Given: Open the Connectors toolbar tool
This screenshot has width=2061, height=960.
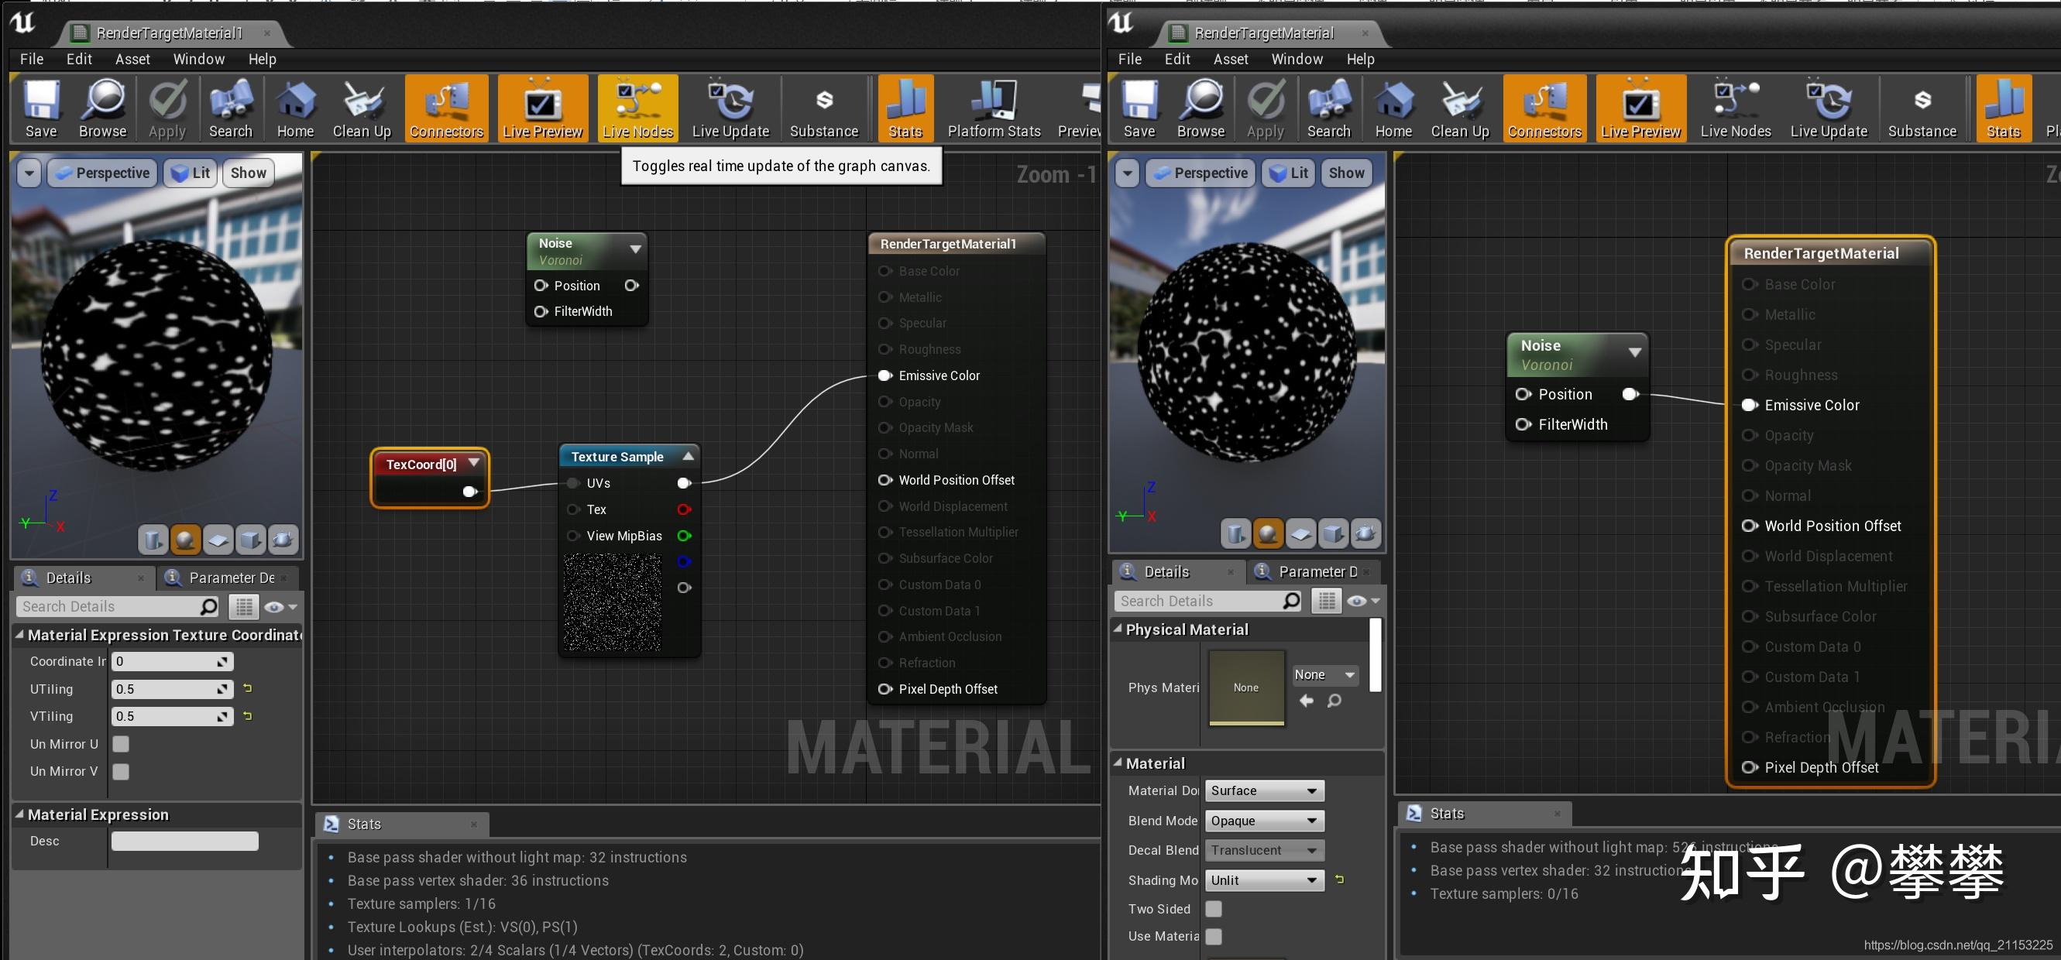Looking at the screenshot, I should (x=445, y=108).
